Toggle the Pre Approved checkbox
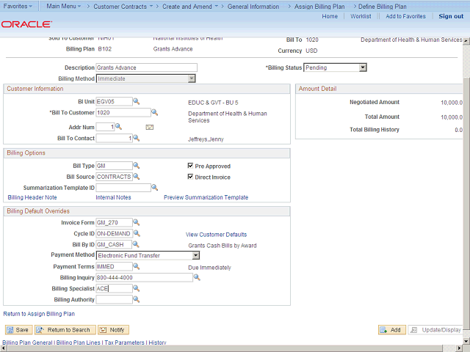Screen dimensions: 470x352 (x=190, y=166)
